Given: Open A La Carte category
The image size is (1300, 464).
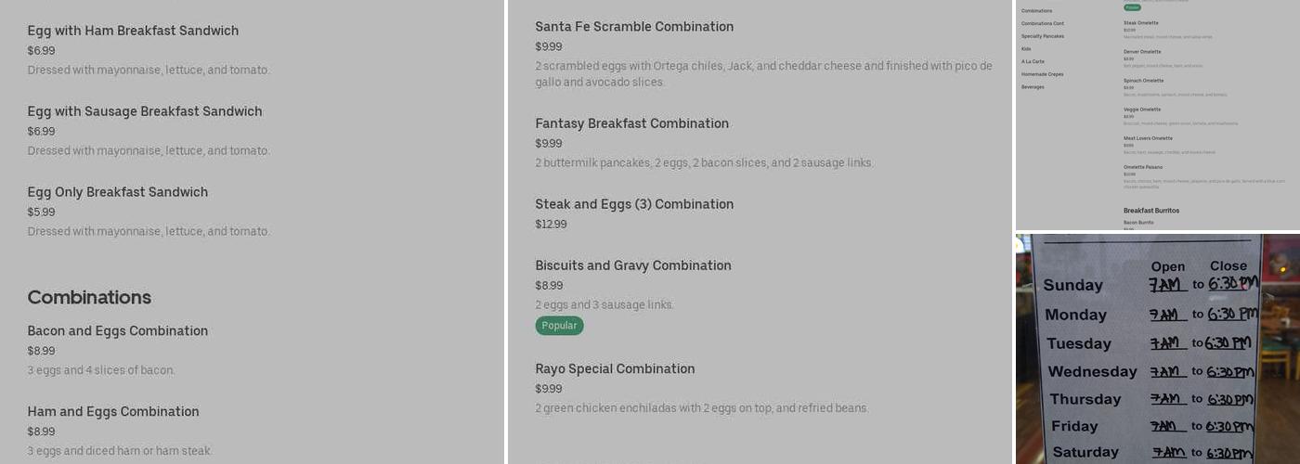Looking at the screenshot, I should pyautogui.click(x=1033, y=61).
